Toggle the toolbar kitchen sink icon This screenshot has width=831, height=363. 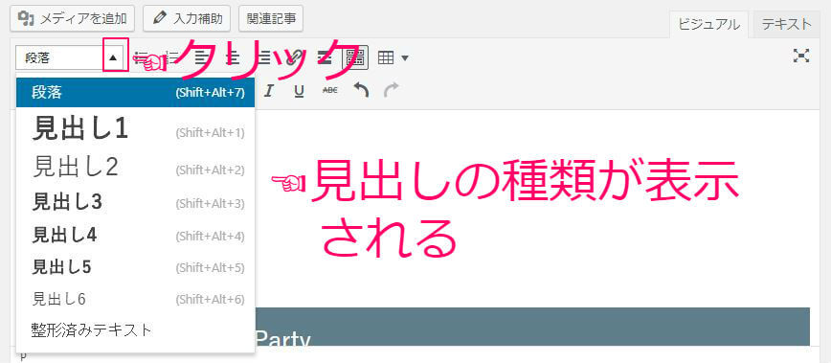[x=356, y=58]
